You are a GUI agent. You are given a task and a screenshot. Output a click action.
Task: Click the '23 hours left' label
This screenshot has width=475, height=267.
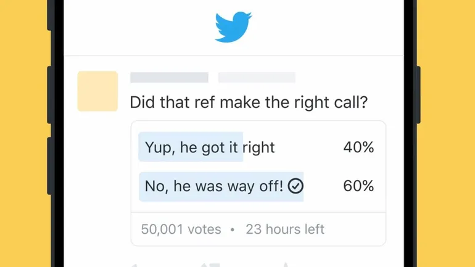click(285, 229)
